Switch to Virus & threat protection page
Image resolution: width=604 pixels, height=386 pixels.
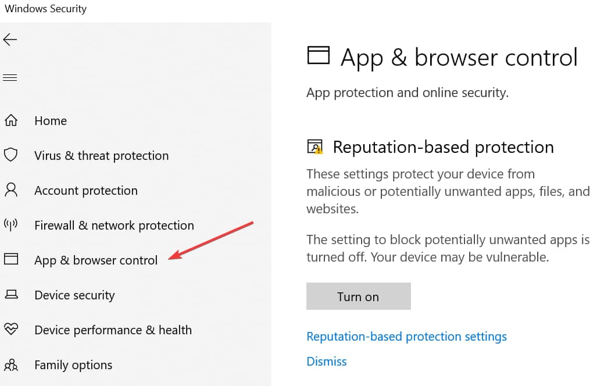pos(102,155)
